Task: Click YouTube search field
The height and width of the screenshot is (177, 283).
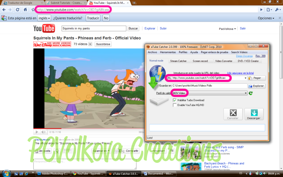Action: click(94, 28)
